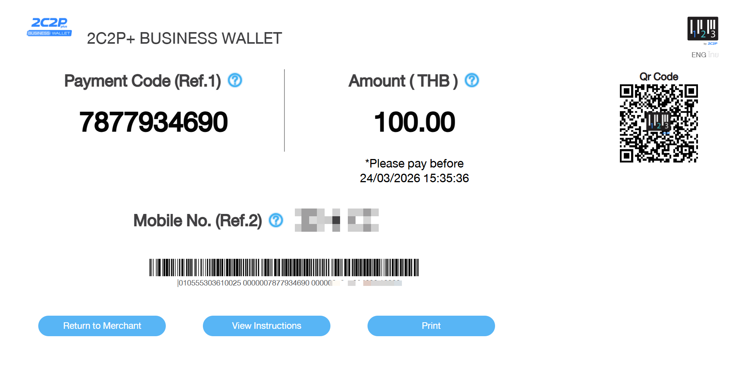Click the pay-before date 24/03/2026 15:35:36
This screenshot has width=742, height=371.
click(414, 178)
